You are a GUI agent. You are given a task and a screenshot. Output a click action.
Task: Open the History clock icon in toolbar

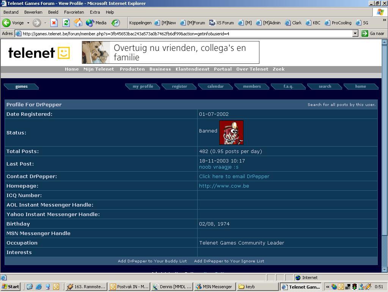[116, 23]
